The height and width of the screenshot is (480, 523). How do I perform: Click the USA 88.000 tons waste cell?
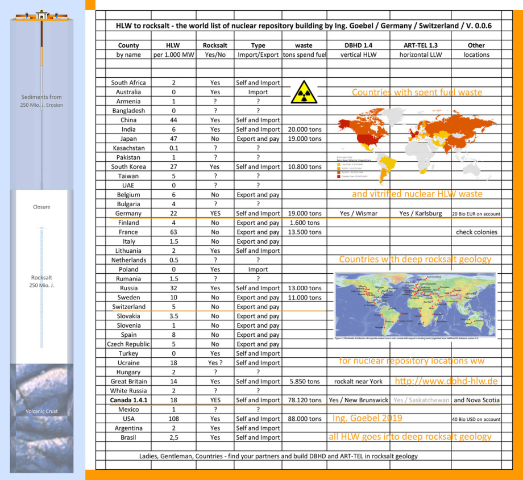pyautogui.click(x=304, y=419)
